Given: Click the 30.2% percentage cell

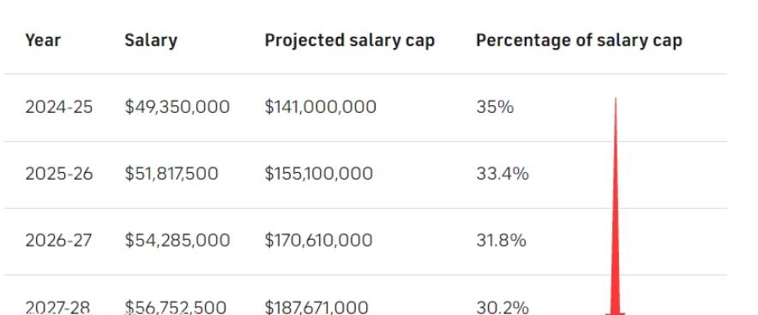Looking at the screenshot, I should [502, 306].
